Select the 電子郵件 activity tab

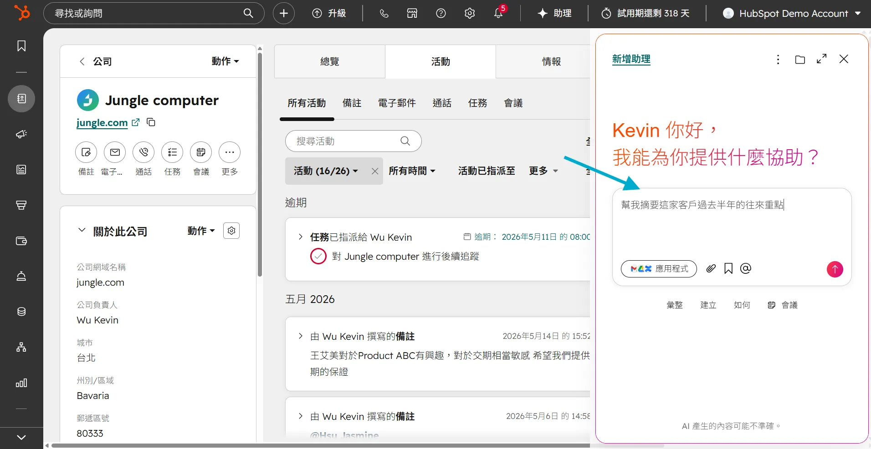pos(397,103)
